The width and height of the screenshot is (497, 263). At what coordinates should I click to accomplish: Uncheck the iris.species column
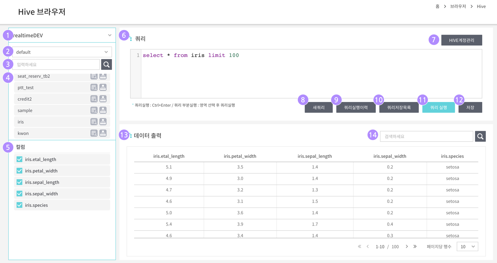19,205
